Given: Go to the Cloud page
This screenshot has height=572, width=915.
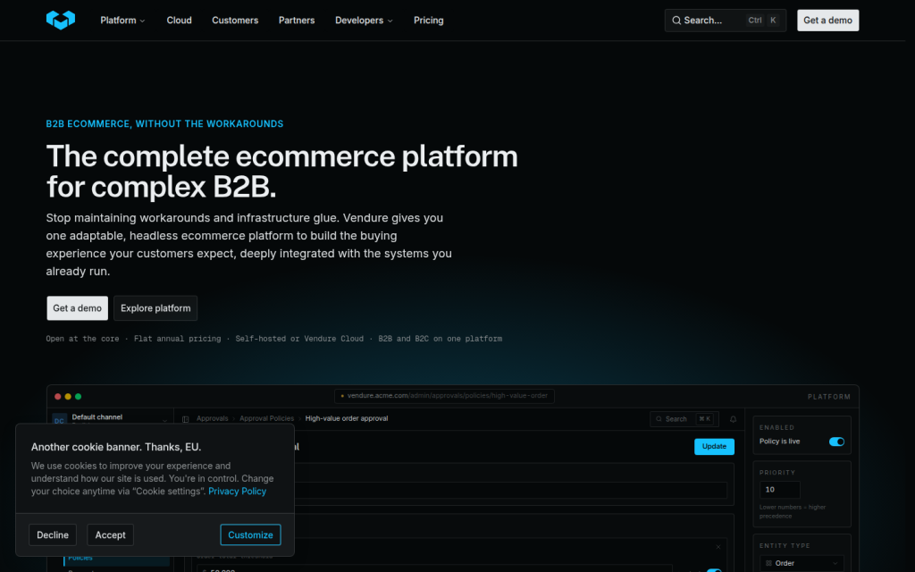Looking at the screenshot, I should click(179, 21).
